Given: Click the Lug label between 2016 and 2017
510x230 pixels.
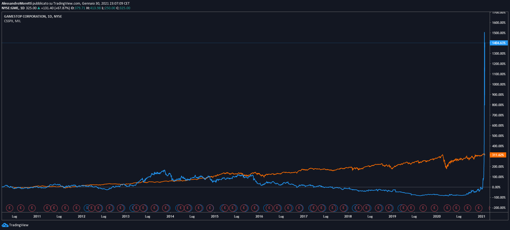Looking at the screenshot, I should pyautogui.click(x=281, y=216).
